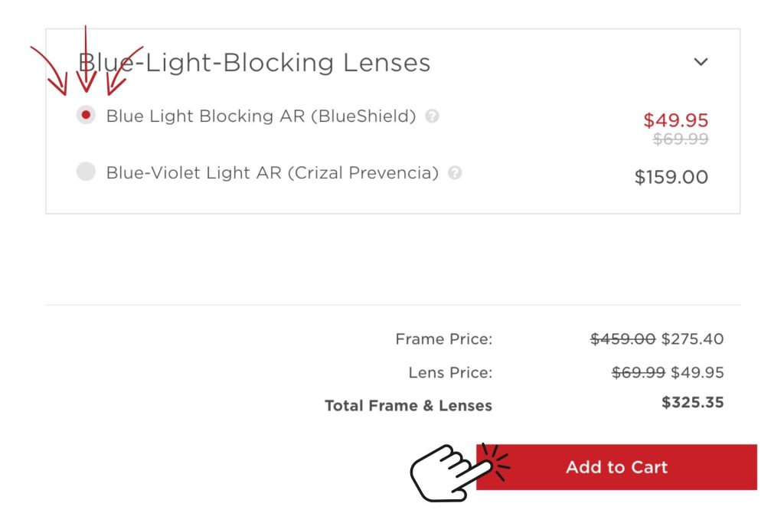Click the $159.00 Crizal Prevencia price
The height and width of the screenshot is (523, 784).
(x=671, y=177)
